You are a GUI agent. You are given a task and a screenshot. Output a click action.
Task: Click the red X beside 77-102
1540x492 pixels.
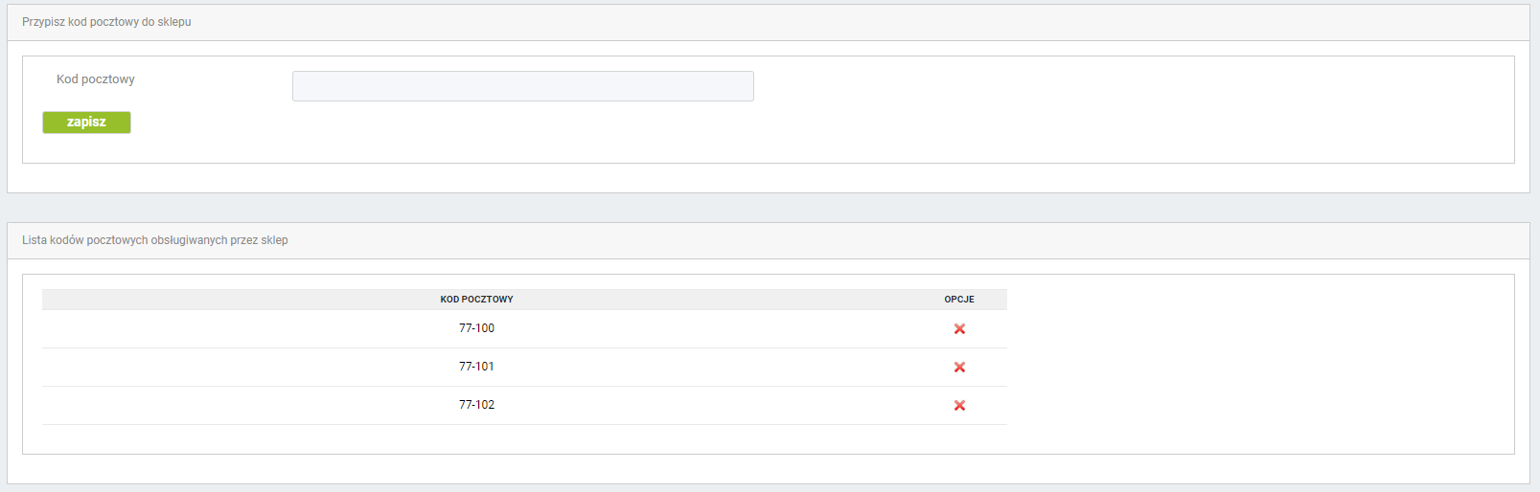(x=959, y=405)
